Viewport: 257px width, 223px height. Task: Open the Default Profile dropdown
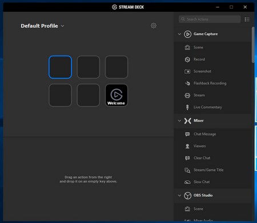click(x=42, y=26)
